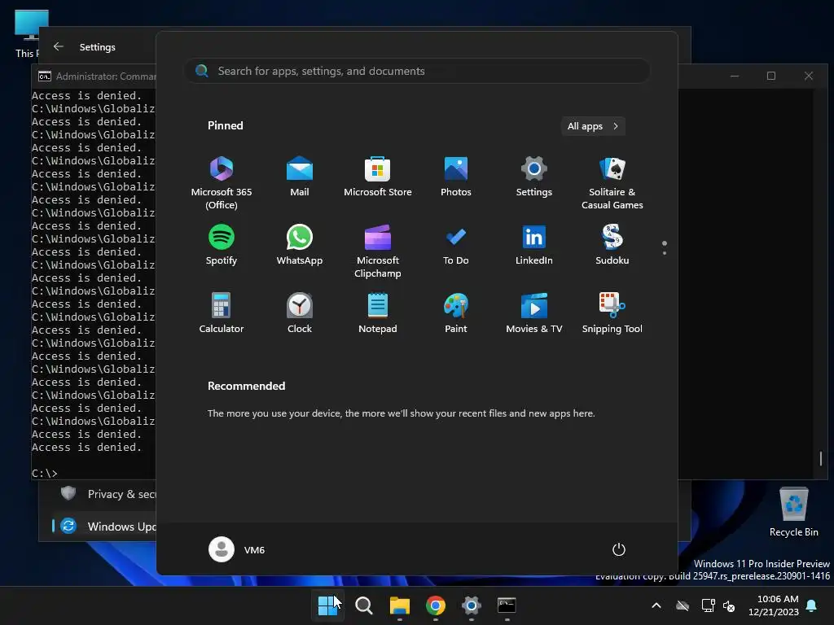The image size is (834, 625).
Task: Click the Command Prompt scrollbar thumb
Action: point(821,458)
